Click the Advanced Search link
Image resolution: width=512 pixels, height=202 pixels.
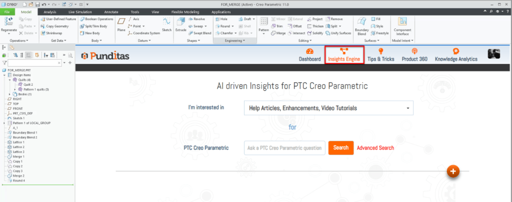(x=375, y=148)
